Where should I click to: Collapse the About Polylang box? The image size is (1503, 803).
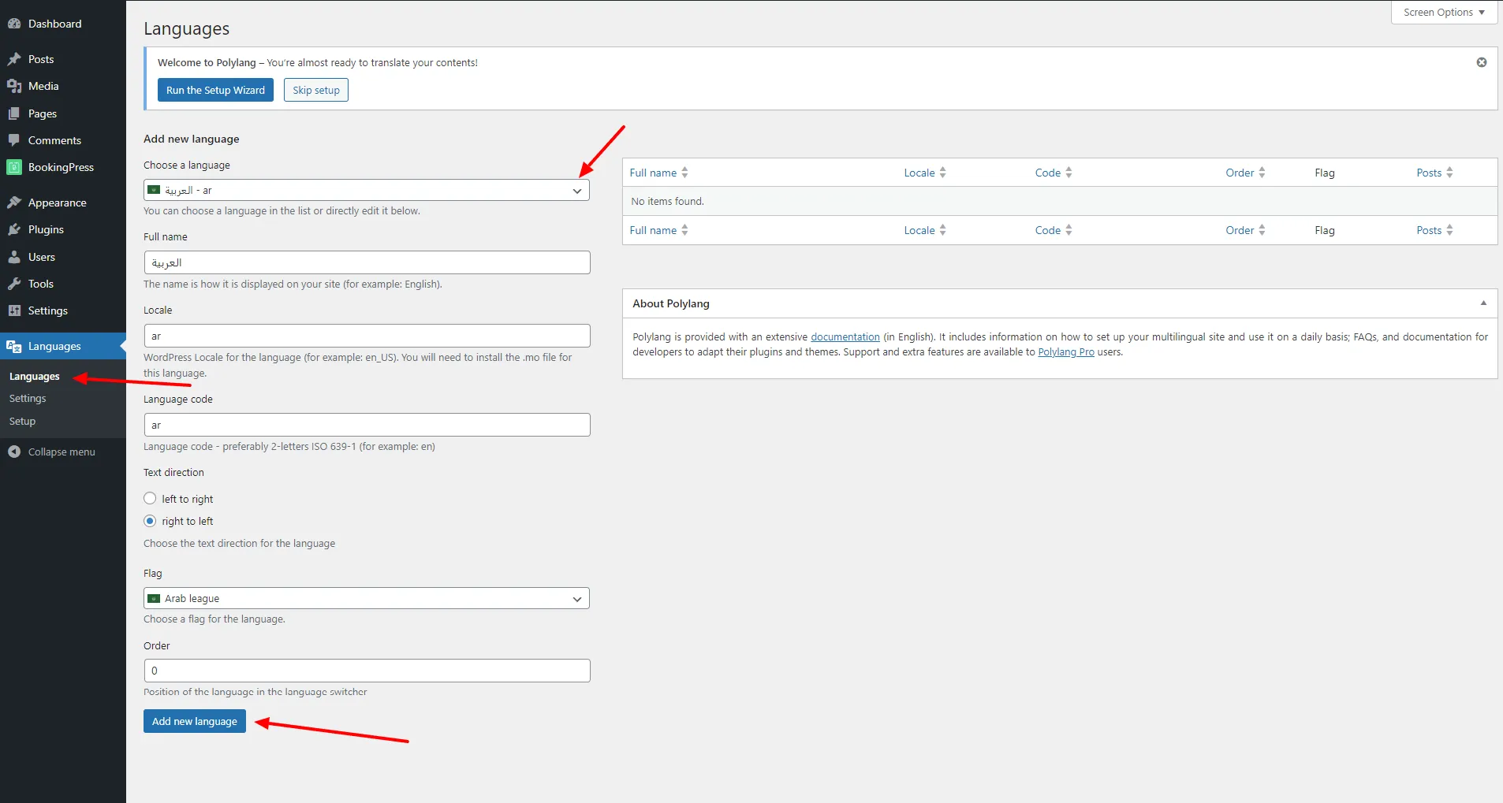(x=1483, y=303)
